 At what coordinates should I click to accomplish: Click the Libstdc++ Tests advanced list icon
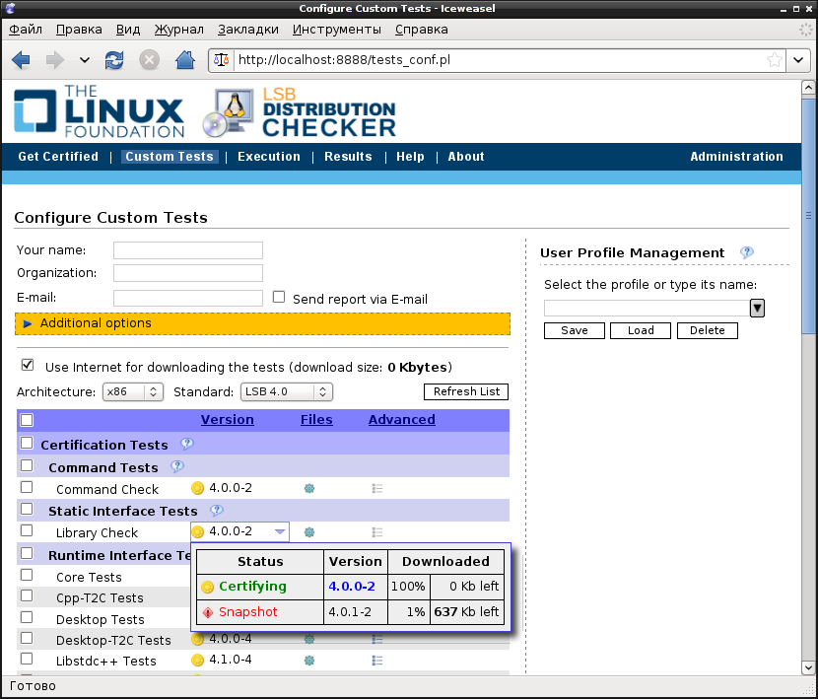[377, 661]
